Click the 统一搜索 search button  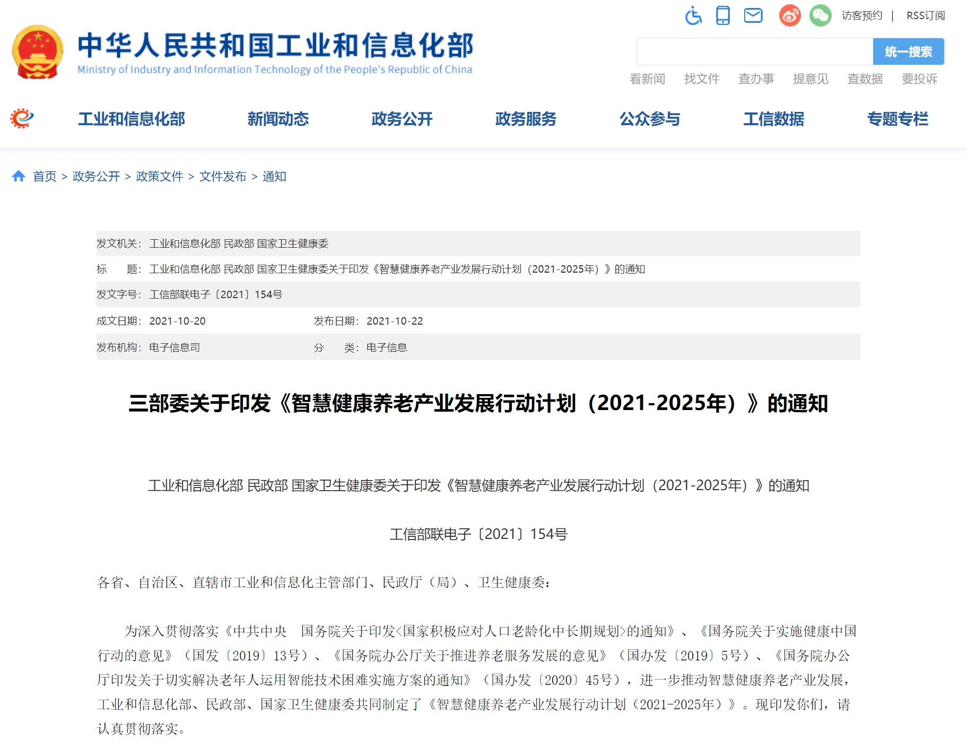(x=908, y=51)
